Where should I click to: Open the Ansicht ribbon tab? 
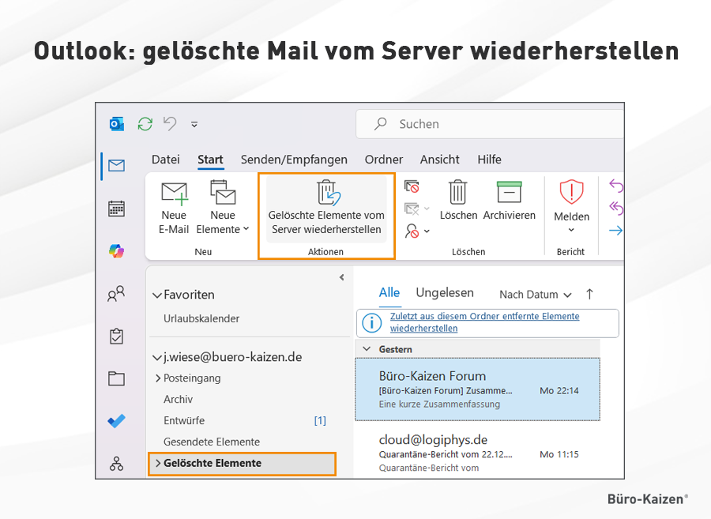(x=440, y=160)
